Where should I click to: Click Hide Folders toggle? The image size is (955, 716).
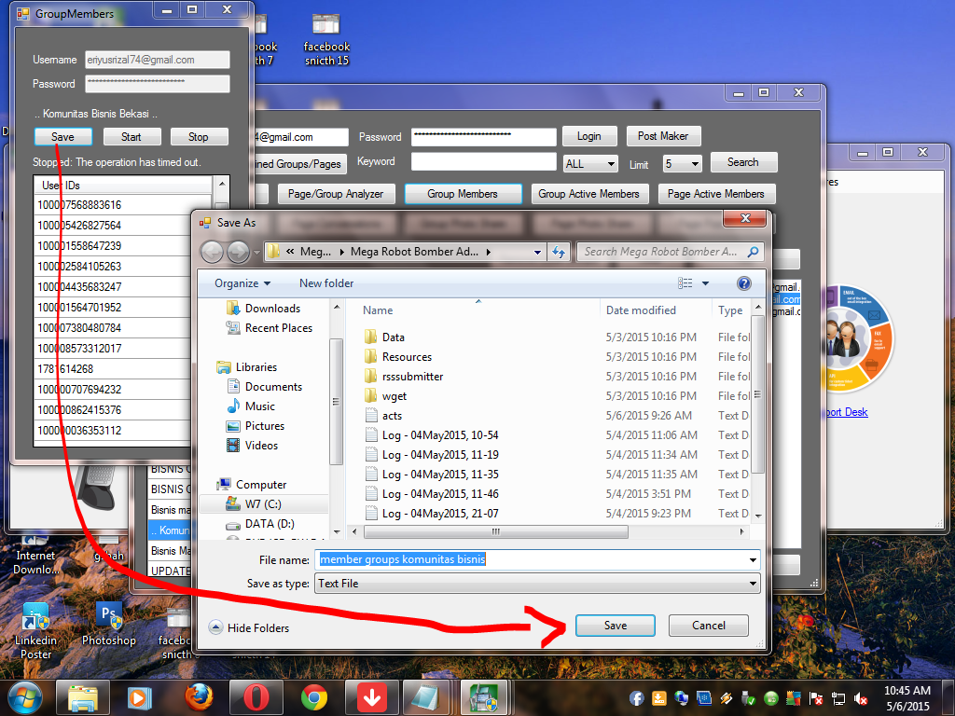[249, 627]
